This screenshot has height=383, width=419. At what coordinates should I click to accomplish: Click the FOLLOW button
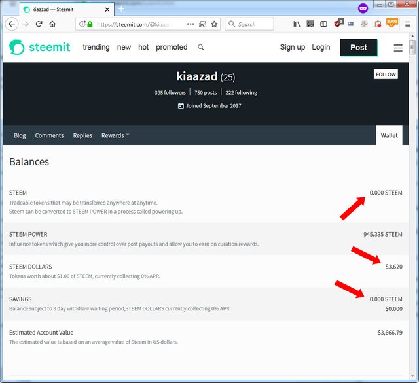click(x=386, y=74)
